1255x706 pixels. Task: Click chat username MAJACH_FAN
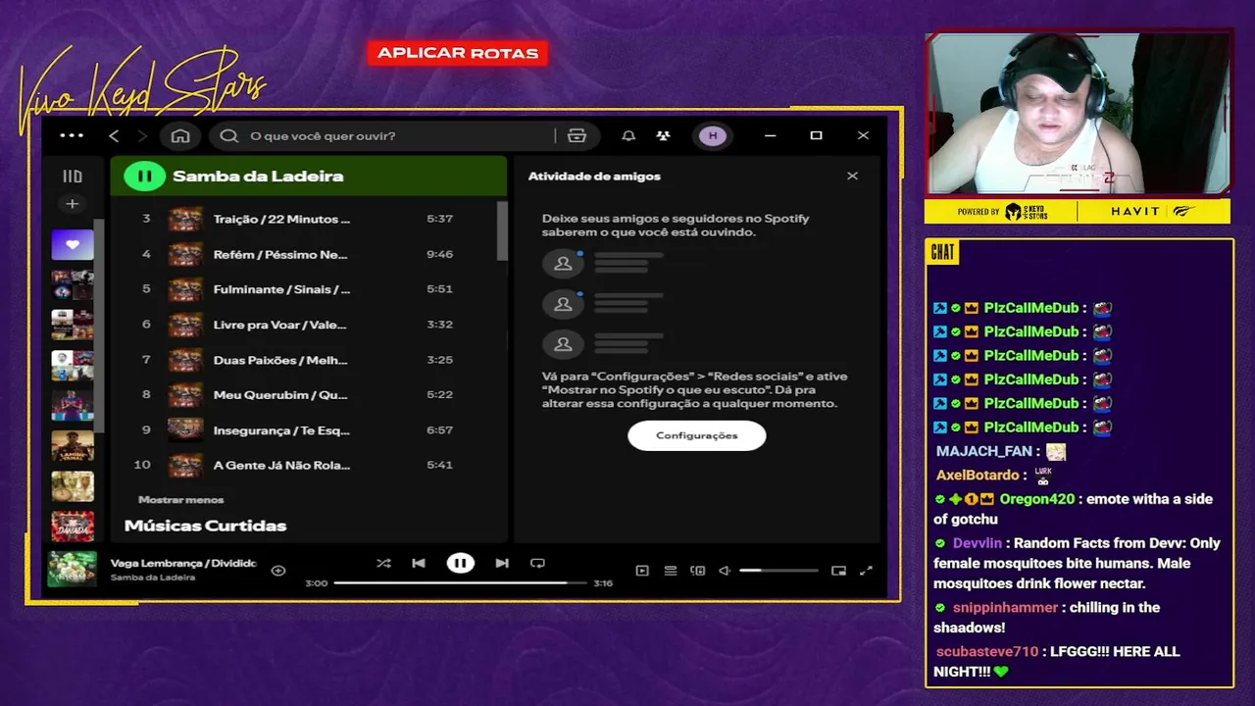tap(984, 451)
